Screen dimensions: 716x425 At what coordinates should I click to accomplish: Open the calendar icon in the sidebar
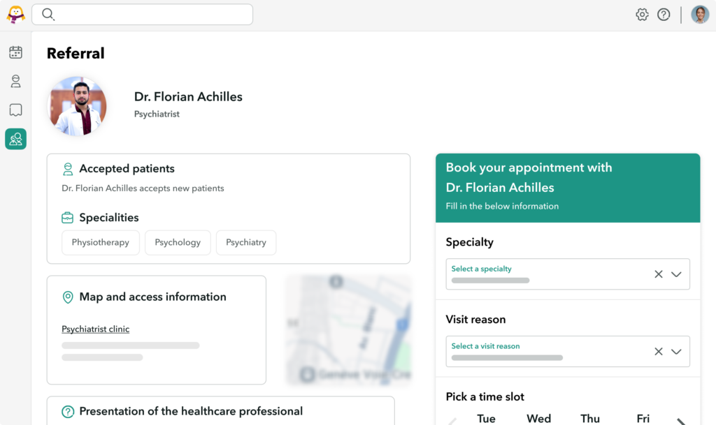[x=15, y=52]
